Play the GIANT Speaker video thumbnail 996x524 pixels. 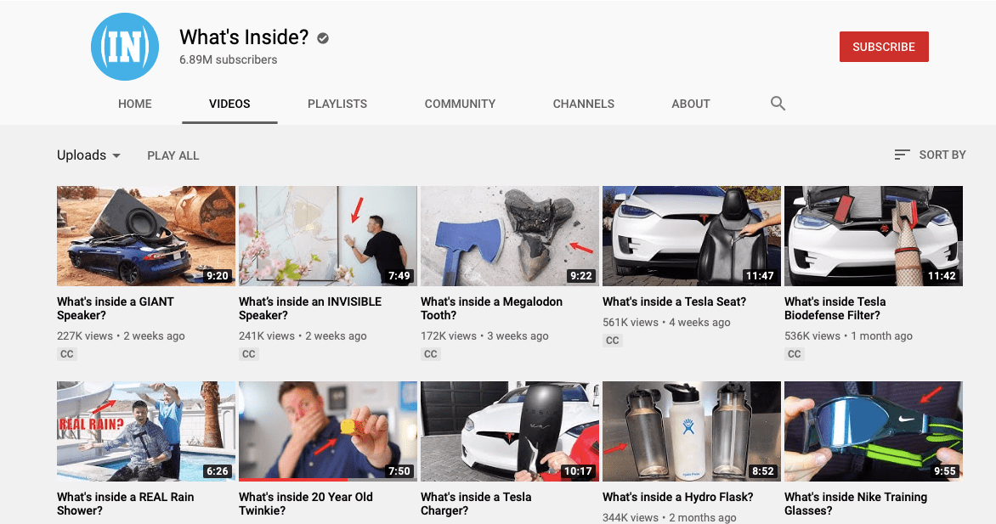click(146, 235)
